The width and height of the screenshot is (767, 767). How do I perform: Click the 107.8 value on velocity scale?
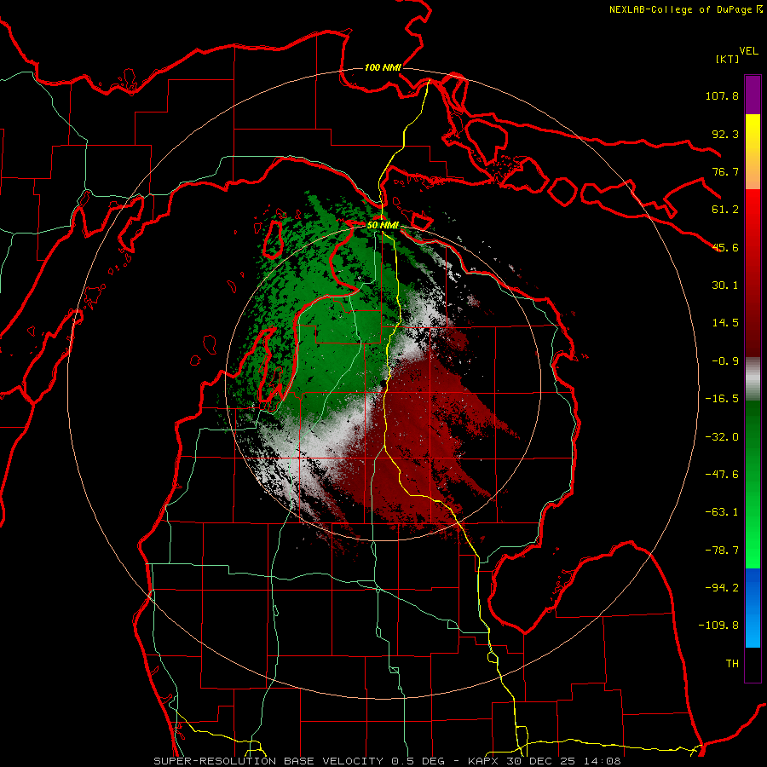pos(722,95)
